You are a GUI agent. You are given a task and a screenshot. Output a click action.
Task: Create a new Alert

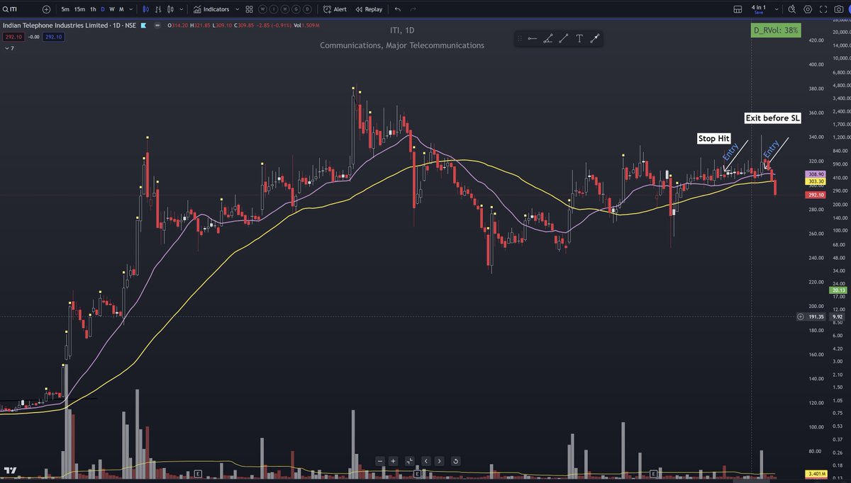[x=335, y=9]
